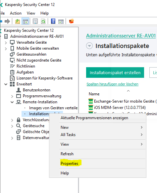Expand the Verwaltete Geräte tree node
The width and height of the screenshot is (157, 193).
coord(6,43)
